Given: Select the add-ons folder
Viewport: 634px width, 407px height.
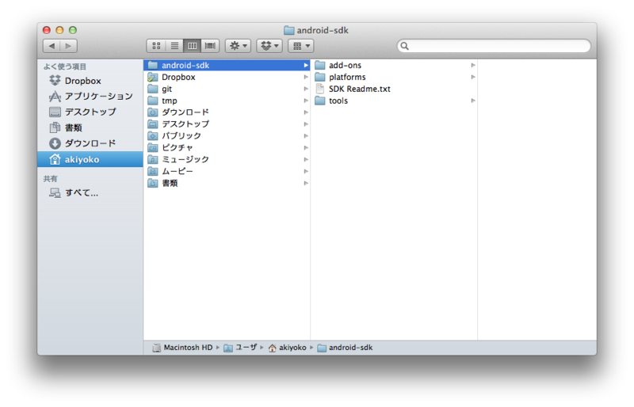Looking at the screenshot, I should (x=394, y=65).
